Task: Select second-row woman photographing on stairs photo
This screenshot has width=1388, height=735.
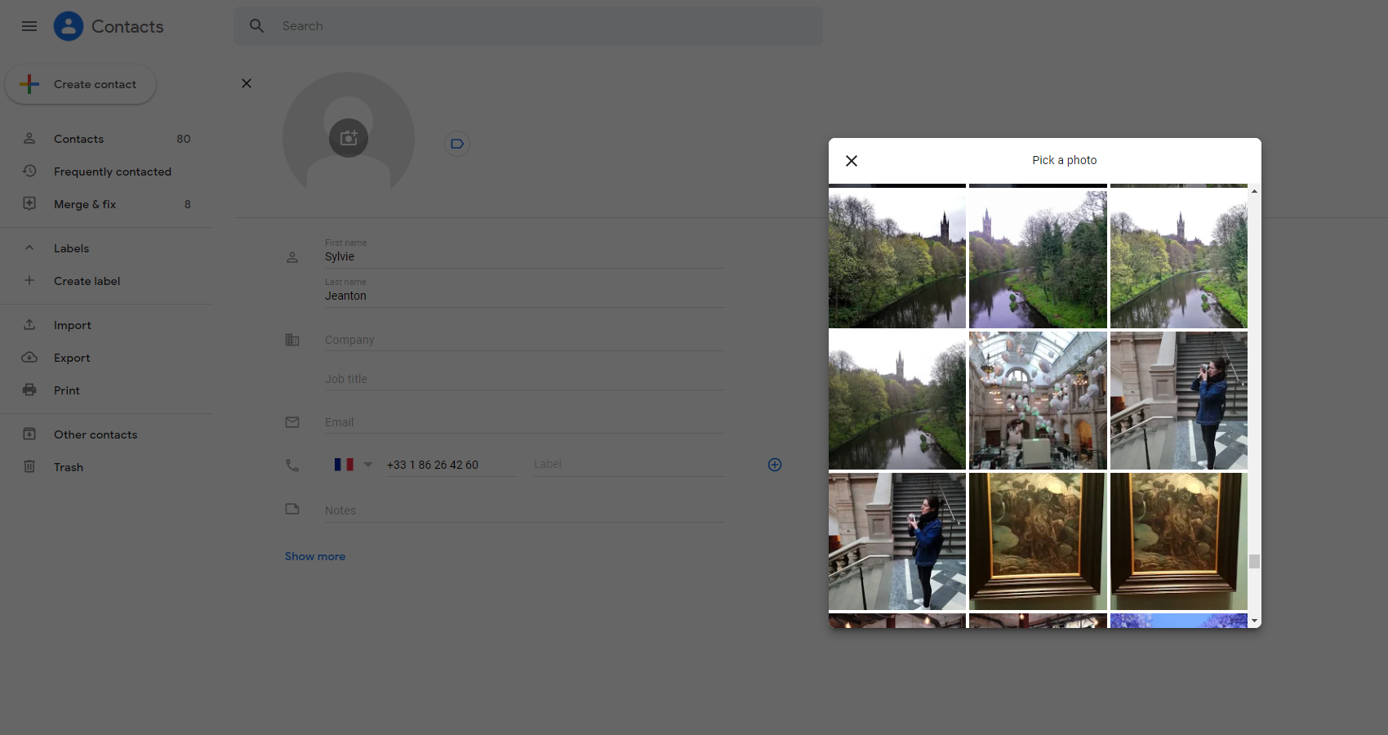Action: tap(1179, 400)
